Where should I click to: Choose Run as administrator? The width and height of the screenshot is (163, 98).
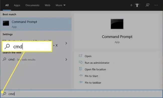(x=97, y=63)
